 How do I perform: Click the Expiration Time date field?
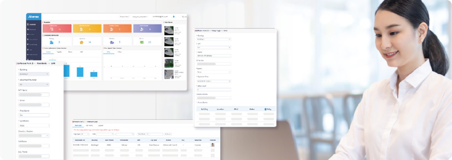214,81
